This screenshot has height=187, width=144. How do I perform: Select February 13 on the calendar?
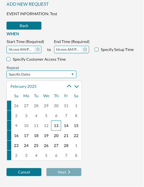pyautogui.click(x=56, y=126)
